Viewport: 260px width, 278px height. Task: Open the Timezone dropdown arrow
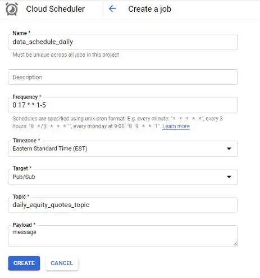(229, 149)
